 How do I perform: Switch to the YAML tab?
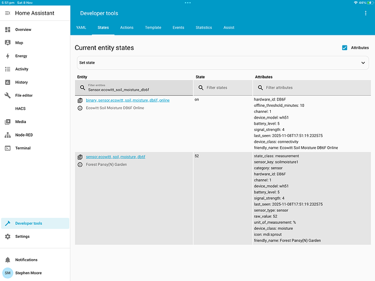81,28
